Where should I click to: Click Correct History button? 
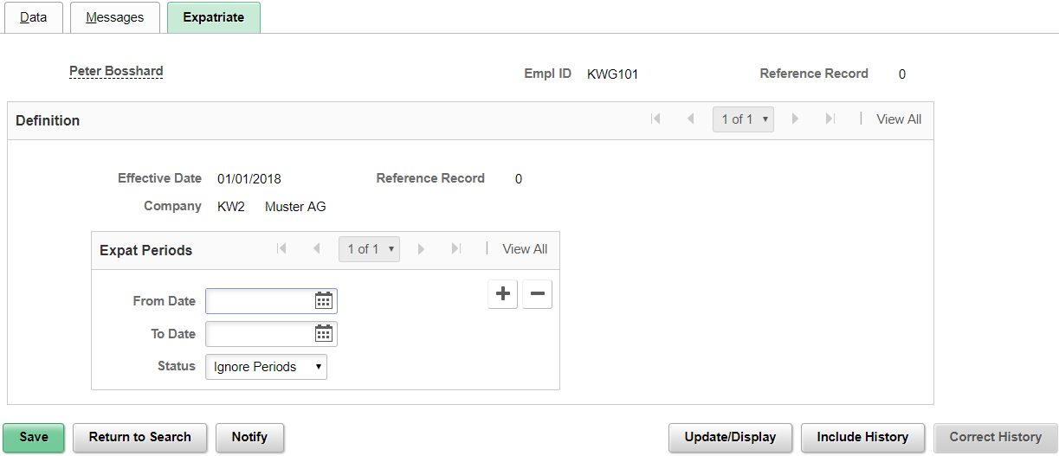click(x=996, y=437)
